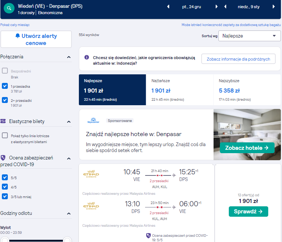
Task: Click the 2 przesiadki KUL, AUH stops text
Action: coord(159,216)
